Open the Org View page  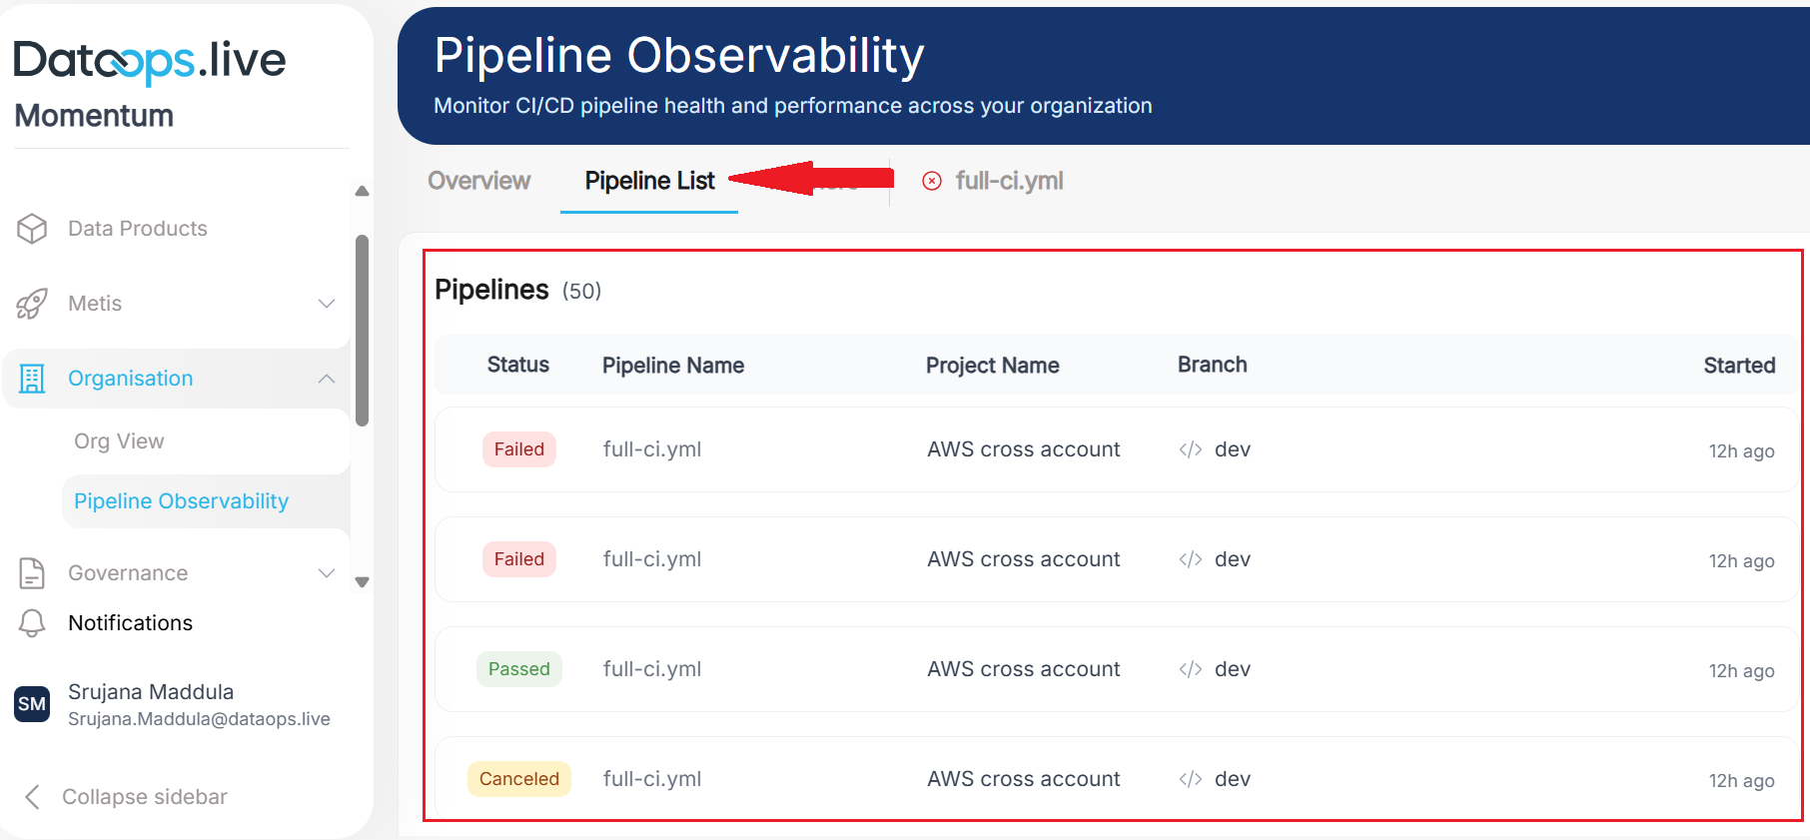click(119, 441)
